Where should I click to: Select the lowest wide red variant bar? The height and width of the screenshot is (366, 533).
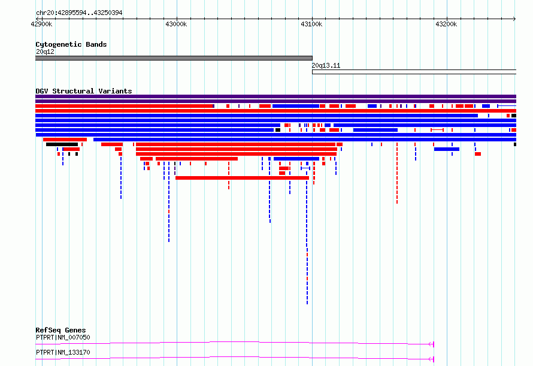point(242,178)
